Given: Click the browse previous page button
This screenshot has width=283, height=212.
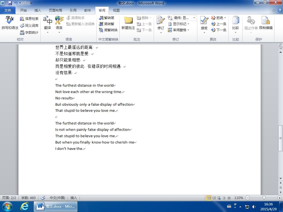Looking at the screenshot, I should 281,183.
